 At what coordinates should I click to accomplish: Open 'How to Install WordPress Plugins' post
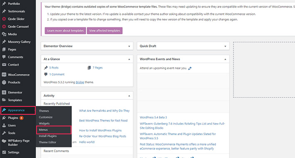tap(100, 130)
